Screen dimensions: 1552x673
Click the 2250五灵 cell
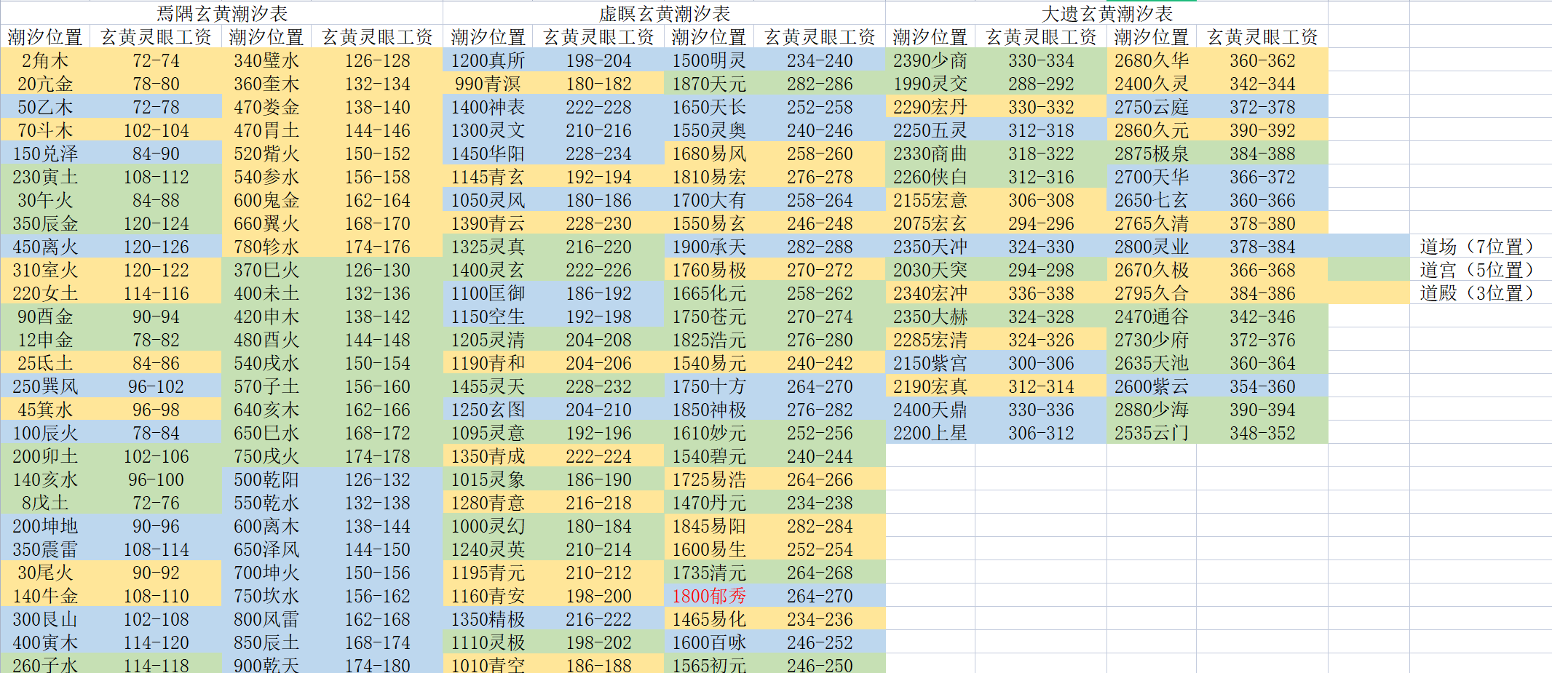point(930,130)
